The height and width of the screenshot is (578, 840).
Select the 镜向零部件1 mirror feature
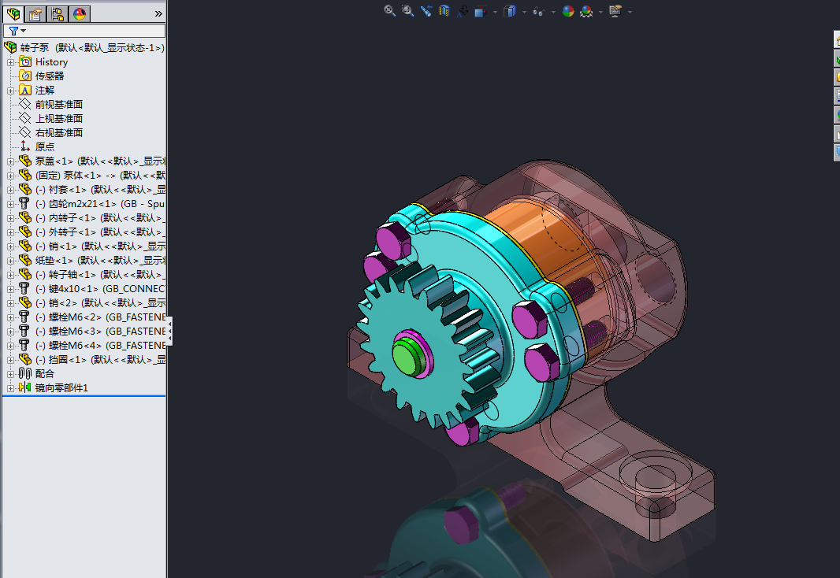click(61, 387)
